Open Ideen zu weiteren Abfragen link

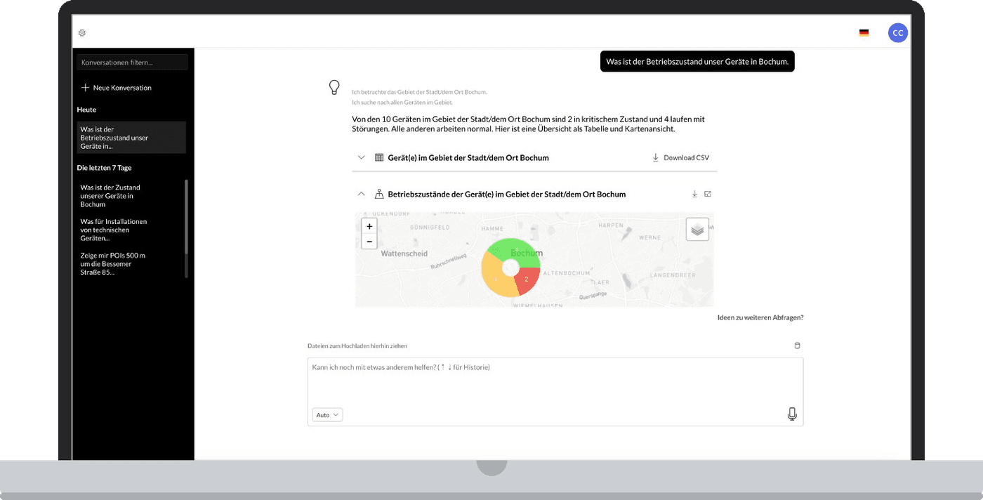tap(760, 317)
